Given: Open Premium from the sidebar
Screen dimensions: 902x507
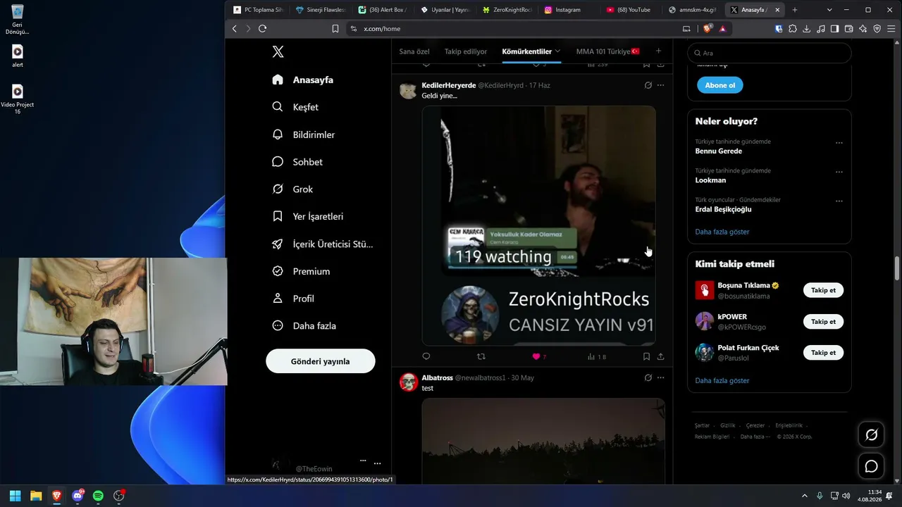Looking at the screenshot, I should click(301, 271).
